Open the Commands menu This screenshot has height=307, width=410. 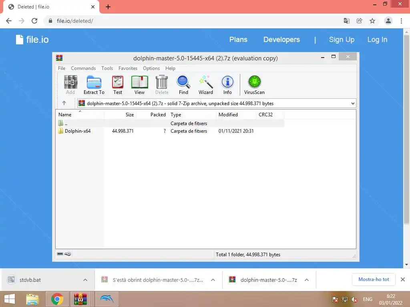[83, 68]
